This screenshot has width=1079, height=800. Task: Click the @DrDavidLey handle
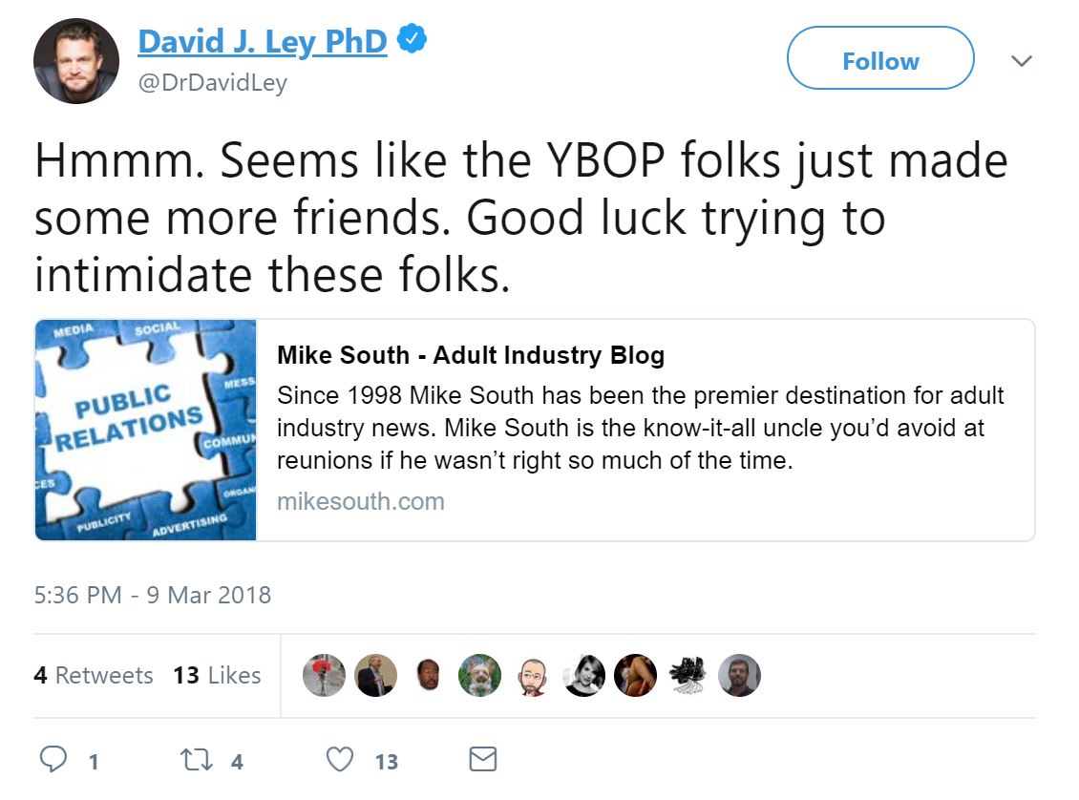[213, 83]
